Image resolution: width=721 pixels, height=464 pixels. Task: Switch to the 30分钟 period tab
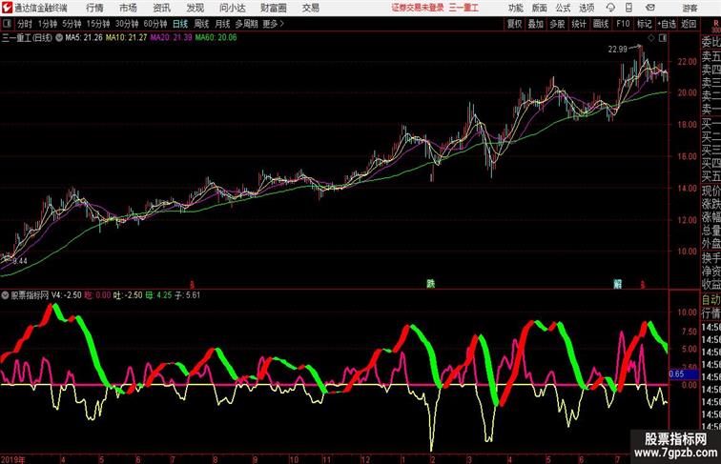point(127,24)
